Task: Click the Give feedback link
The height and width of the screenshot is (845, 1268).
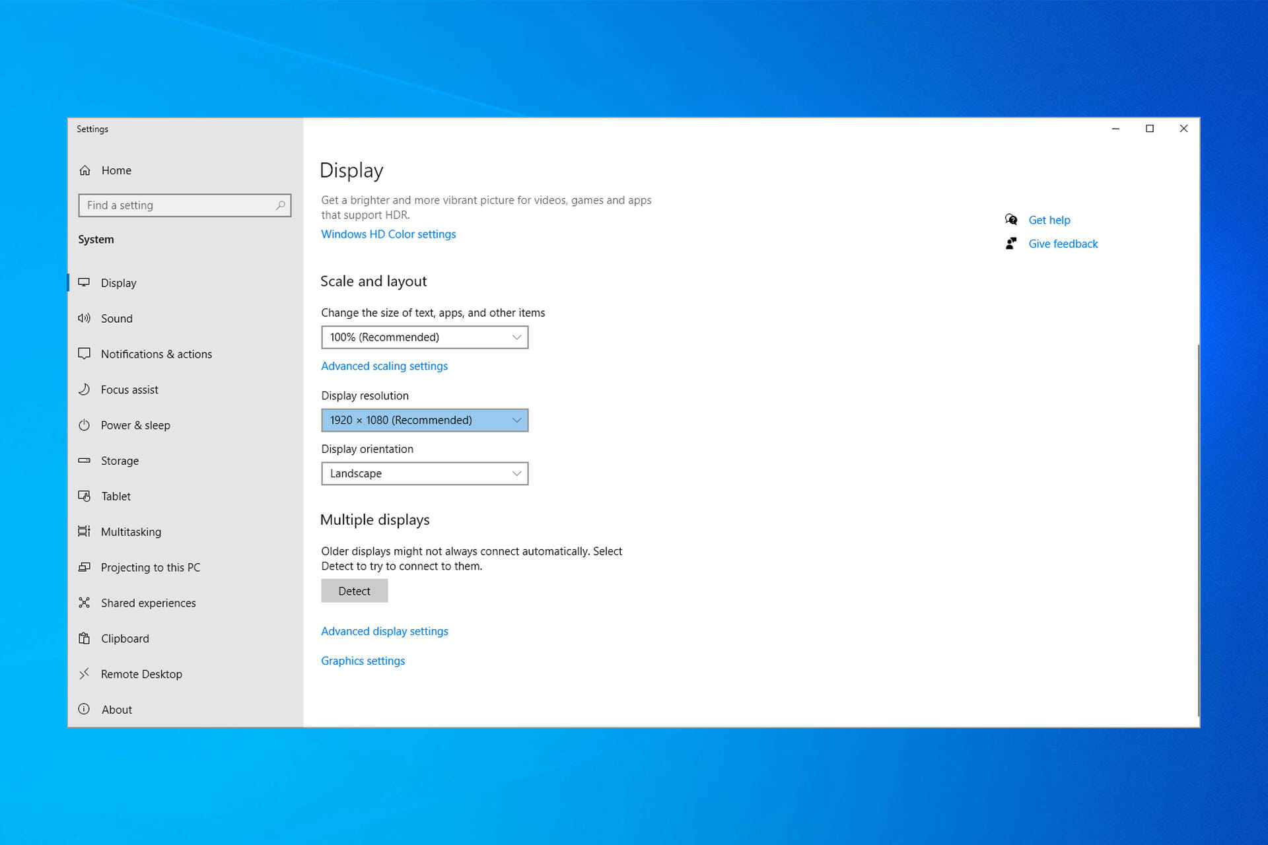Action: 1063,244
